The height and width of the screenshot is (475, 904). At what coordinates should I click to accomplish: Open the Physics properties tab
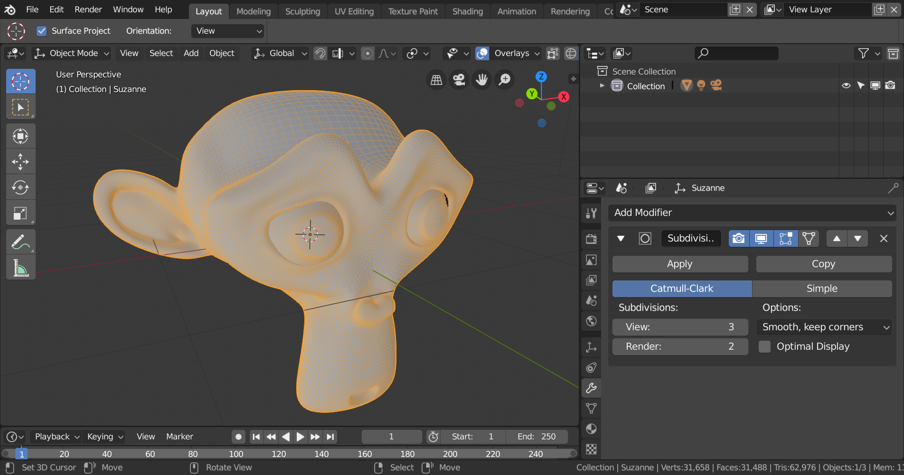click(591, 367)
